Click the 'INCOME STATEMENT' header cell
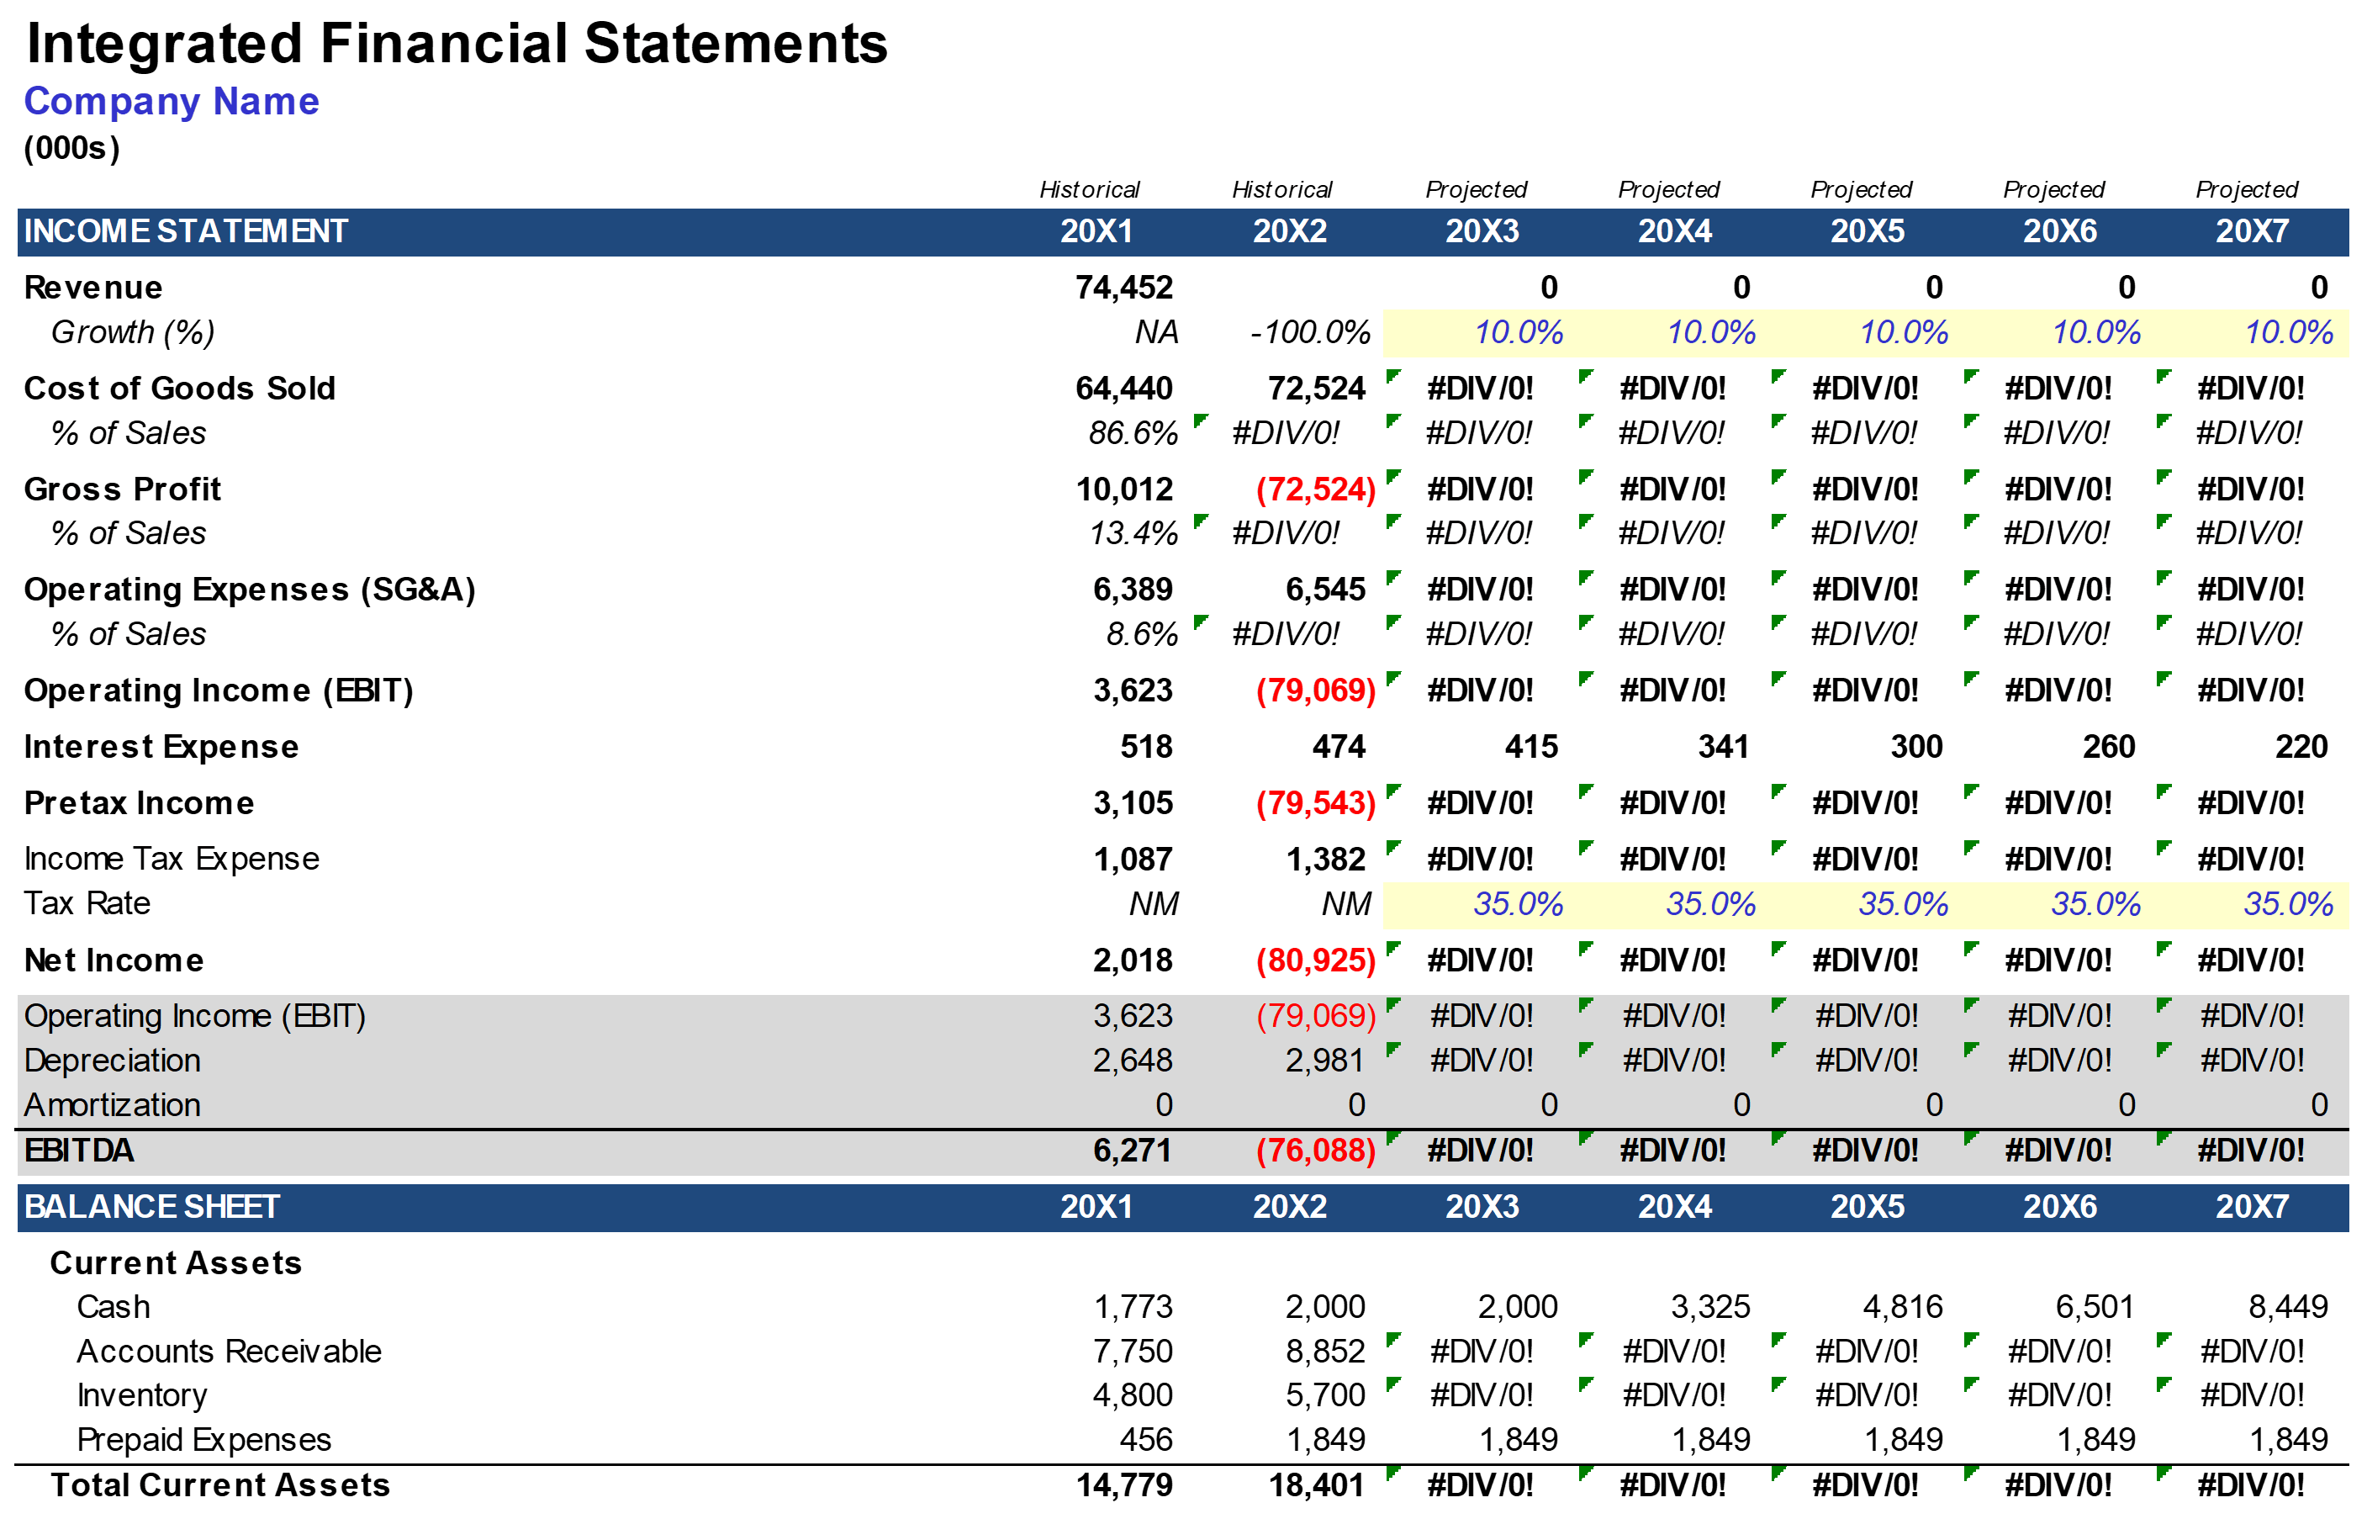This screenshot has height=1524, width=2367. [x=186, y=231]
